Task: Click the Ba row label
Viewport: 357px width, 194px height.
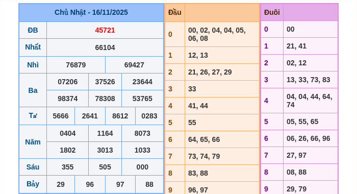Action: tap(33, 90)
